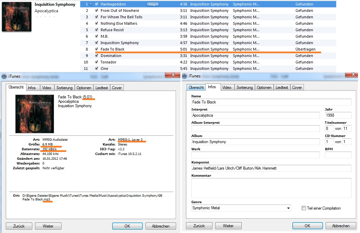Open Cover tab in left dialog
Viewport: 360px width, 233px height.
117,88
